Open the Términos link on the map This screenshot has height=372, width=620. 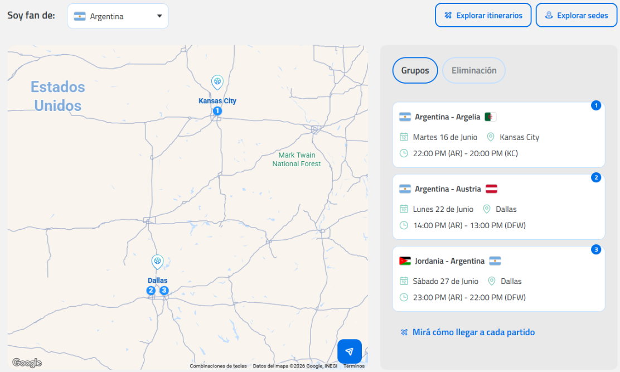[354, 366]
